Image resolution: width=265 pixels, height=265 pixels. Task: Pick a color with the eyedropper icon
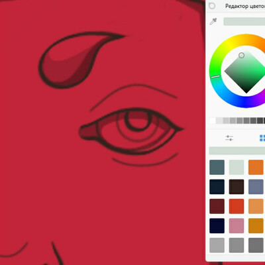click(213, 21)
